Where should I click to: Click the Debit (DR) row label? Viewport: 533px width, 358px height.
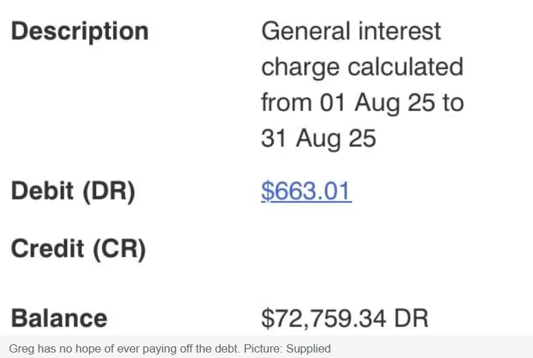point(73,191)
